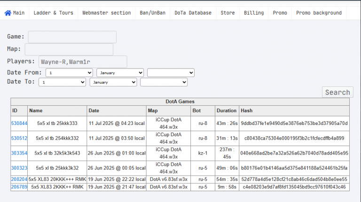This screenshot has width=361, height=202.
Task: Select game name 5x5 XL83 20KKK+++ RMK
Action: click(x=57, y=179)
